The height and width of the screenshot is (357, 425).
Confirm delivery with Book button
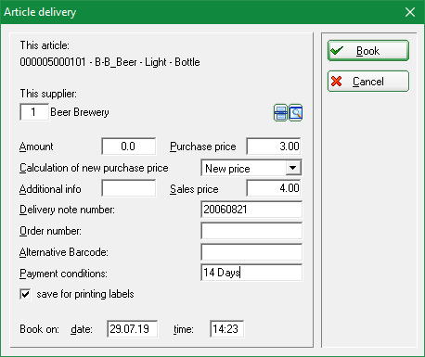(368, 51)
